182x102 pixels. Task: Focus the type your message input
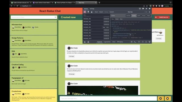pos(108,99)
